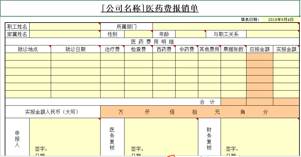Image resolution: width=301 pixels, height=157 pixels.
Task: Click the orange 应报金额 header cell
Action: (x=259, y=49)
